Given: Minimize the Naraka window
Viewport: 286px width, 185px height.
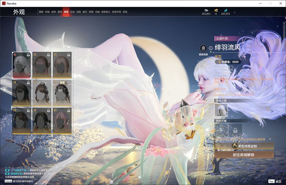Looking at the screenshot, I should 260,3.
